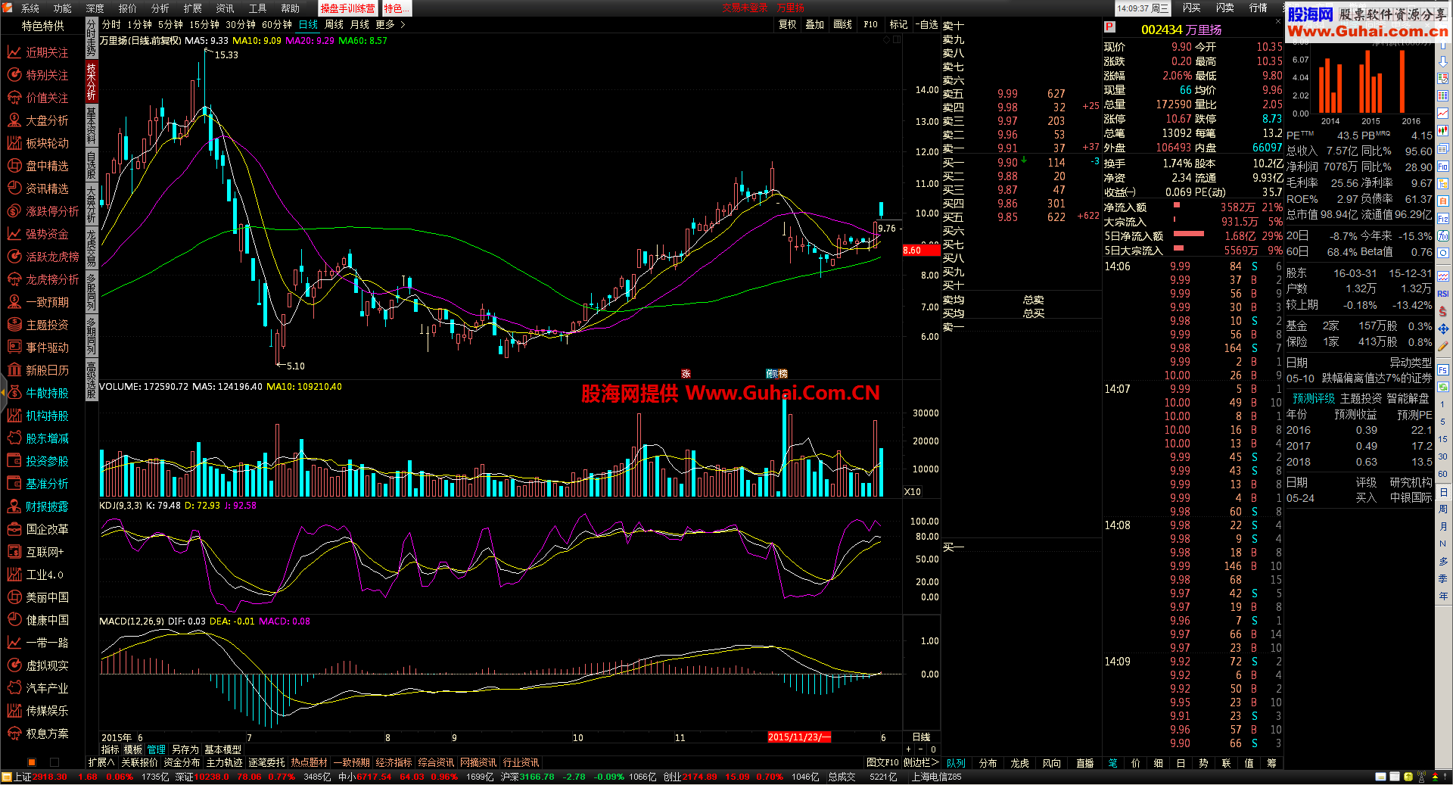Open the 工具 menu
1453x785 pixels.
click(257, 8)
